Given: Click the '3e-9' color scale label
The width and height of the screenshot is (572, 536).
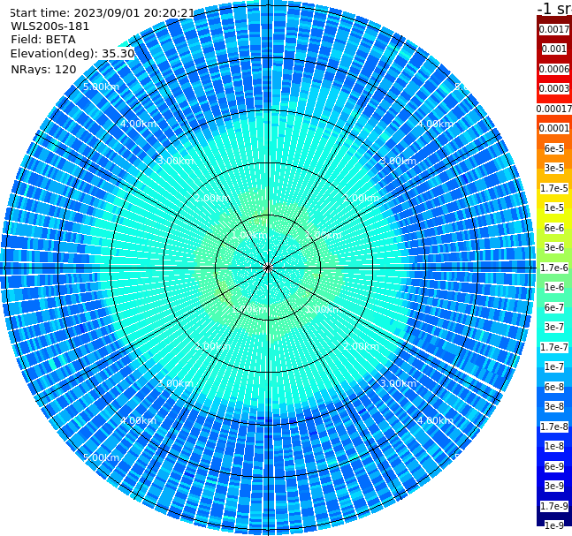Looking at the screenshot, I should point(554,486).
